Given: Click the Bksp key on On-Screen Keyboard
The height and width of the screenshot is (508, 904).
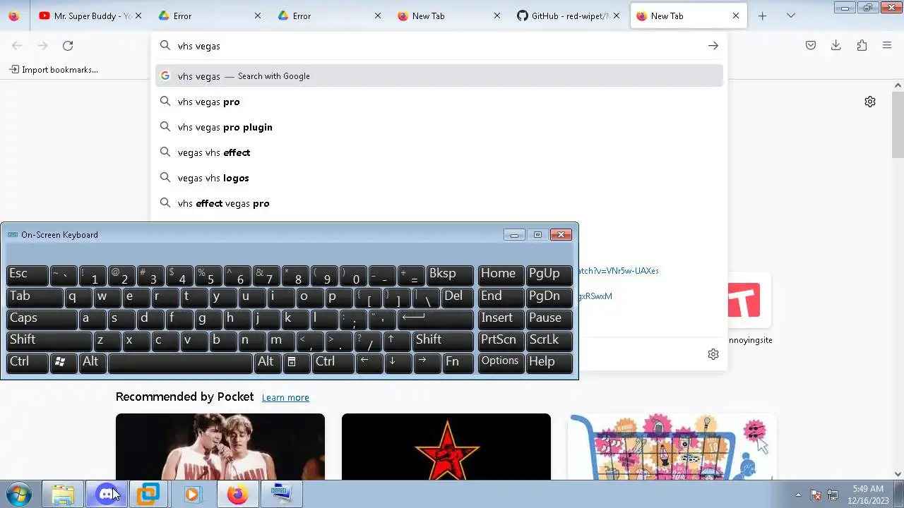Looking at the screenshot, I should coord(450,274).
